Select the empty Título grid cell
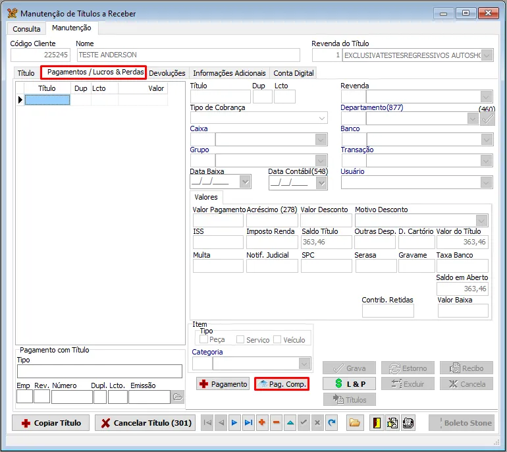This screenshot has height=452, width=507. tap(47, 100)
